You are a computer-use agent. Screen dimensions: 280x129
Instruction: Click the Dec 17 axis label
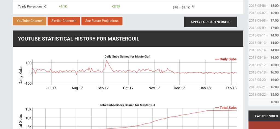click(179, 88)
